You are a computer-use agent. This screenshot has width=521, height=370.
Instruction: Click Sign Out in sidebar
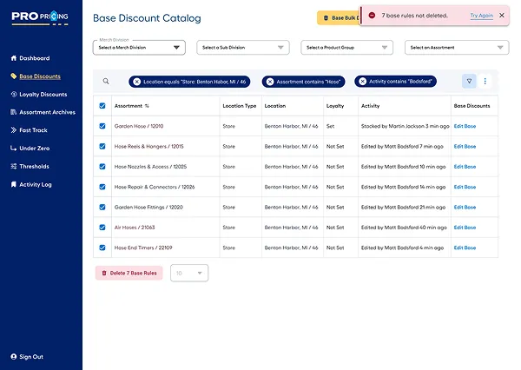(31, 357)
